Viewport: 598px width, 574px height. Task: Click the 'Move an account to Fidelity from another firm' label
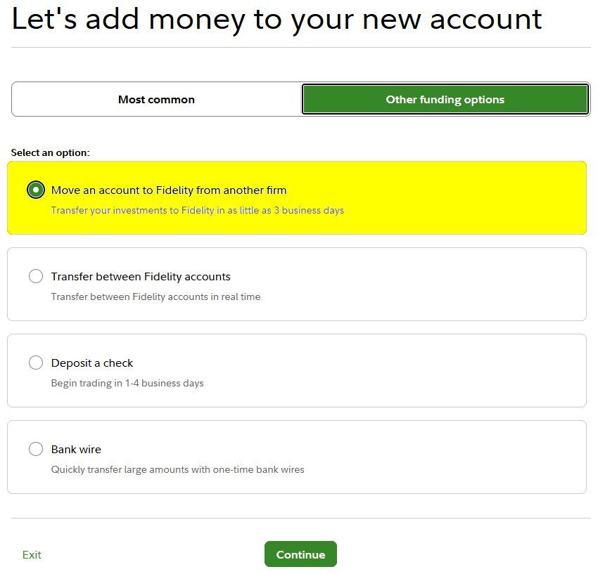pos(169,190)
